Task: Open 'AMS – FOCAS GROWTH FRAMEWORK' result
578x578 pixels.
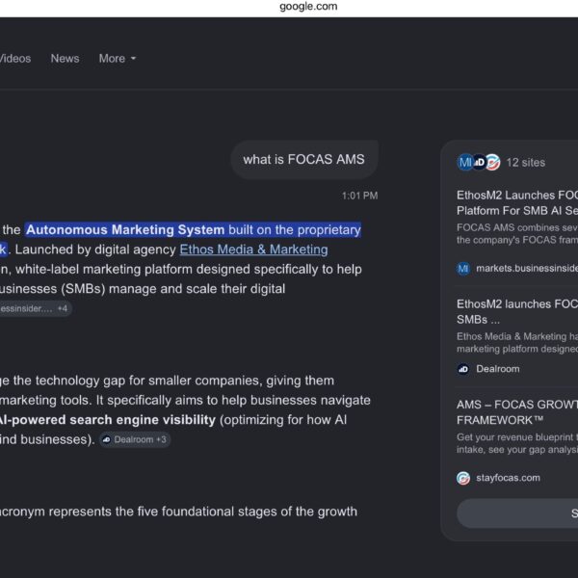Action: tap(517, 412)
